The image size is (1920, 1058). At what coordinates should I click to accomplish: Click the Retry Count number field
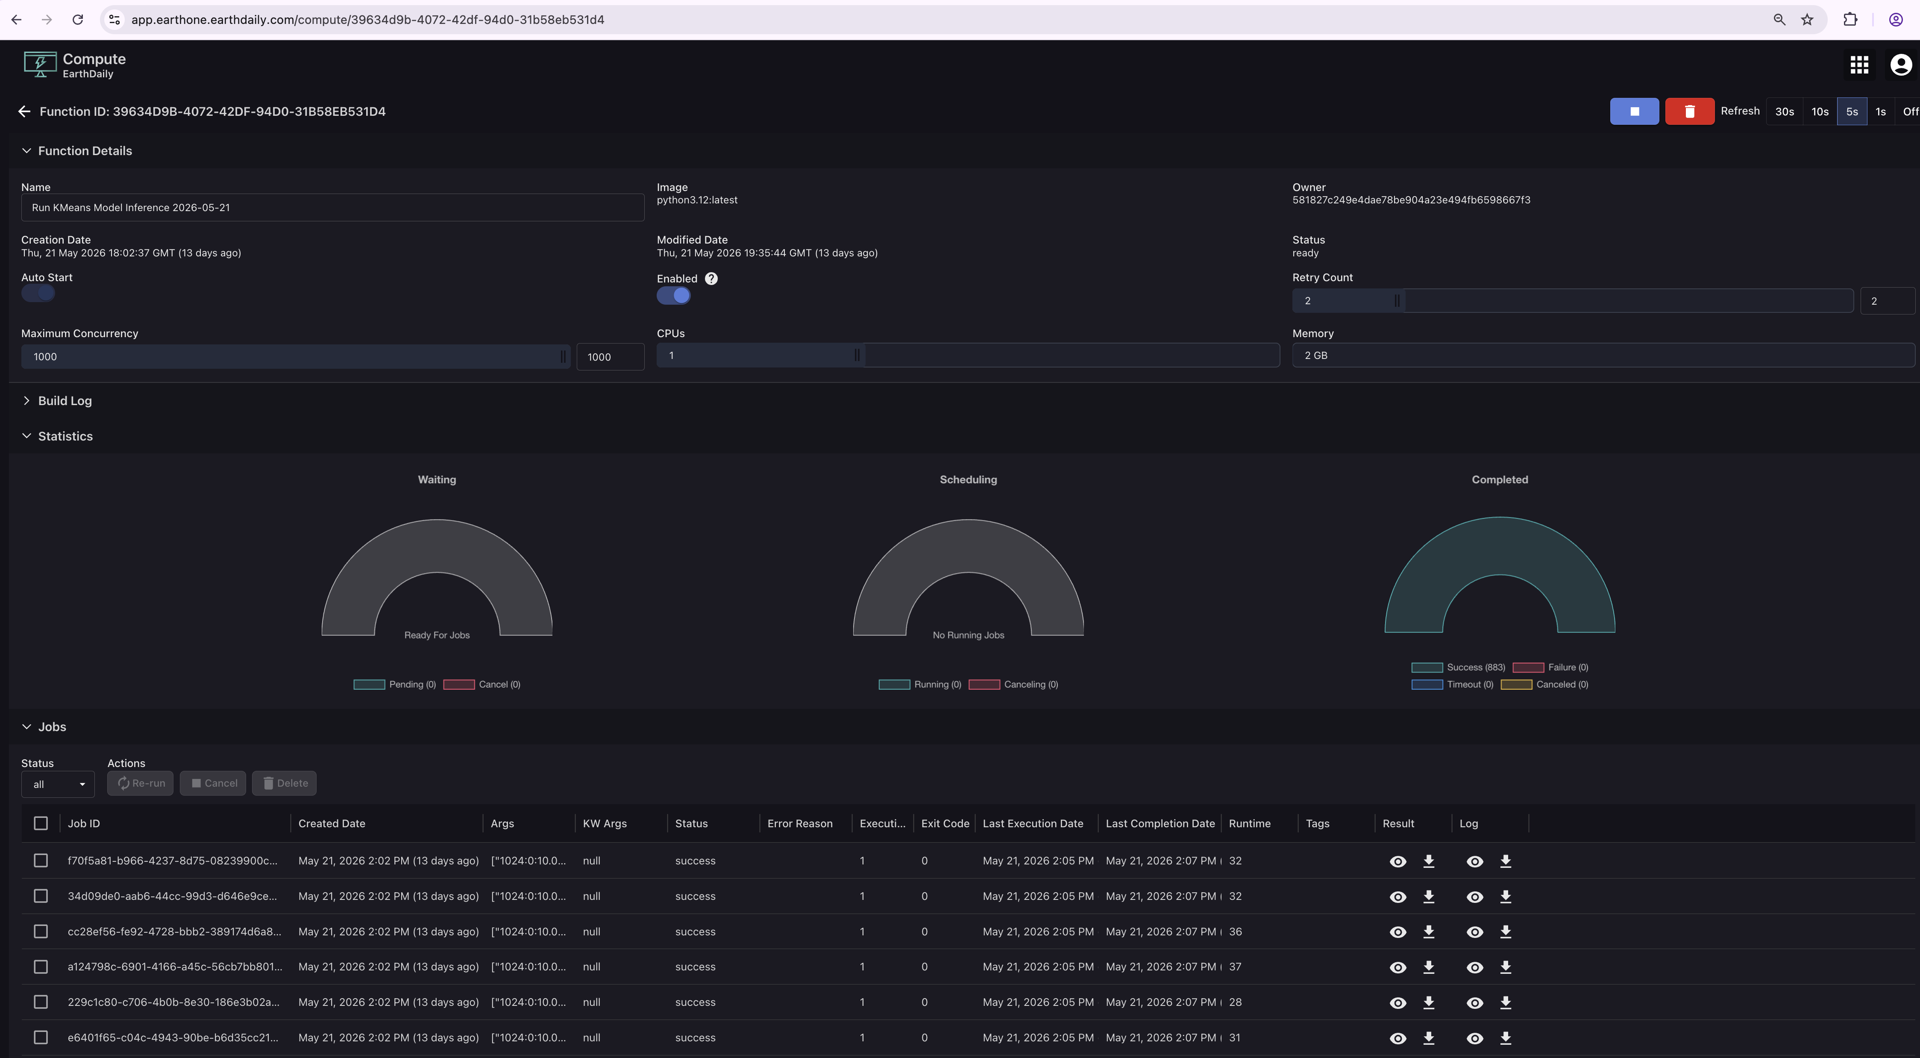coord(1887,300)
